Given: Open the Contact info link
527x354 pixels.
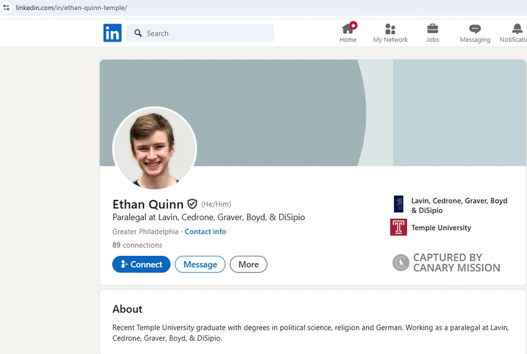Looking at the screenshot, I should tap(206, 231).
